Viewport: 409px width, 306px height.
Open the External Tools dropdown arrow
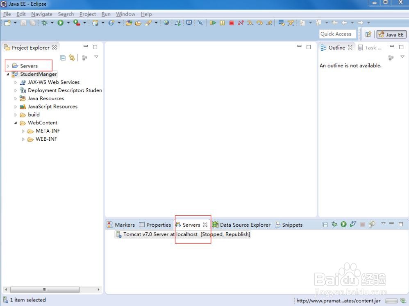click(84, 23)
